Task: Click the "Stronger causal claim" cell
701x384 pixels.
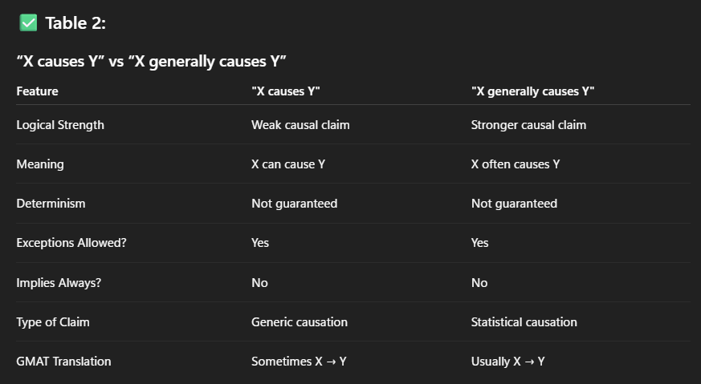Action: pyautogui.click(x=528, y=125)
